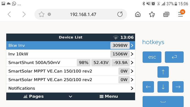This screenshot has width=190, height=107.
Task: Open the WhatsApp notification in status bar
Action: coord(14,4)
